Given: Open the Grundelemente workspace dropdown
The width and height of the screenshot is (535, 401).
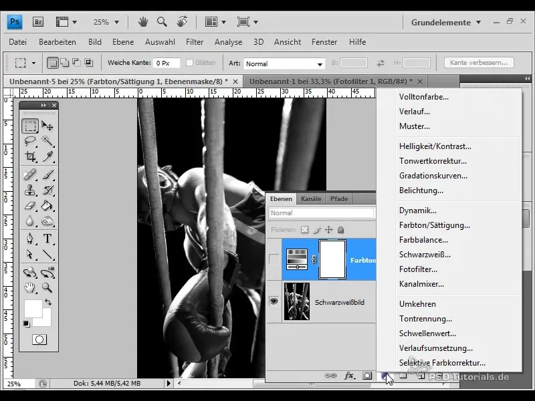Looking at the screenshot, I should pyautogui.click(x=446, y=23).
